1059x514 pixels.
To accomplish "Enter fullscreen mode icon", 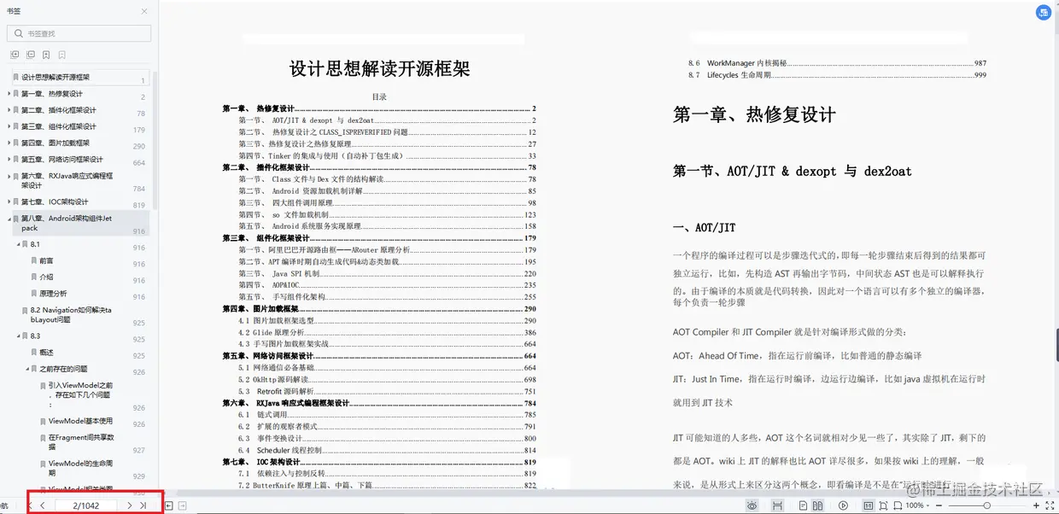I will (x=1050, y=505).
